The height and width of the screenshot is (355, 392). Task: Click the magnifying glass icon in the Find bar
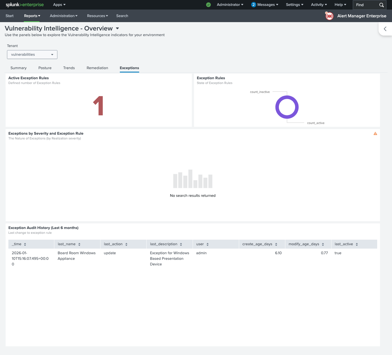coord(381,5)
